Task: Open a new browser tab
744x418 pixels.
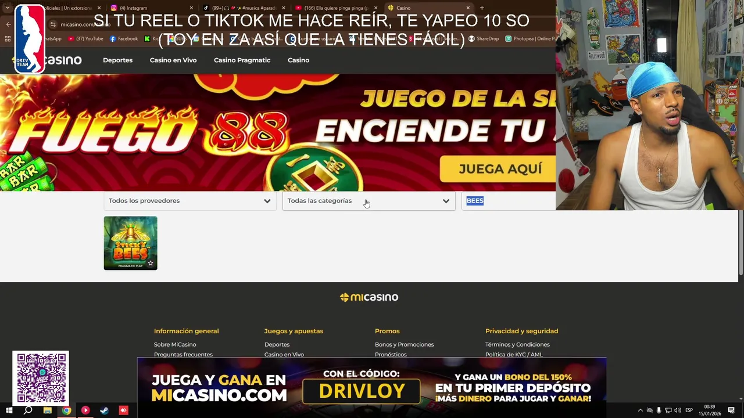Action: pyautogui.click(x=482, y=8)
